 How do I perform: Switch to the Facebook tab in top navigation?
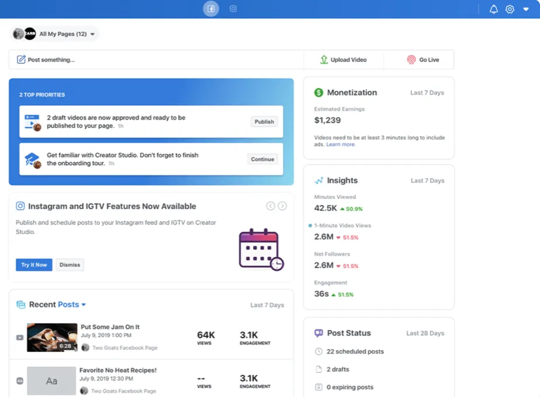[x=211, y=9]
